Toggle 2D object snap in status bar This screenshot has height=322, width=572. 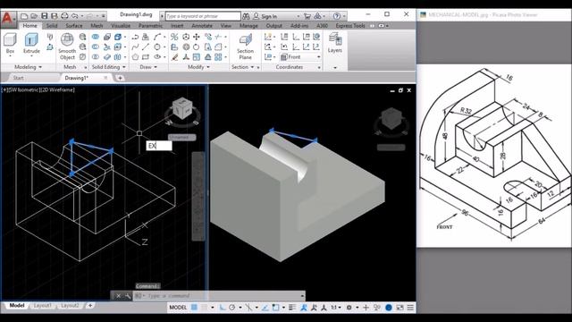(275, 308)
